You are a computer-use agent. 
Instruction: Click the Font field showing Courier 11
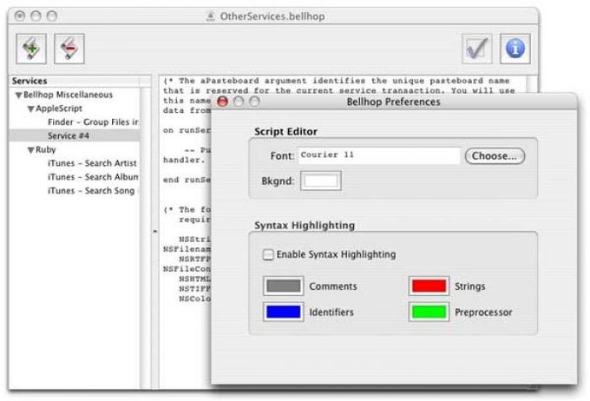click(x=379, y=155)
